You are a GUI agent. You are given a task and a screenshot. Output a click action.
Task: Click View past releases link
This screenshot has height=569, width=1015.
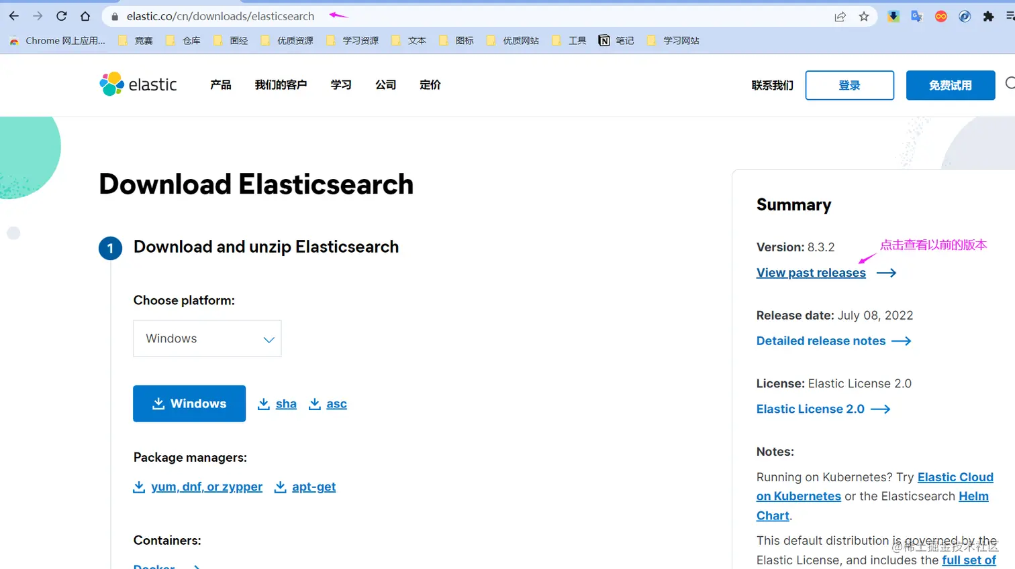(811, 273)
